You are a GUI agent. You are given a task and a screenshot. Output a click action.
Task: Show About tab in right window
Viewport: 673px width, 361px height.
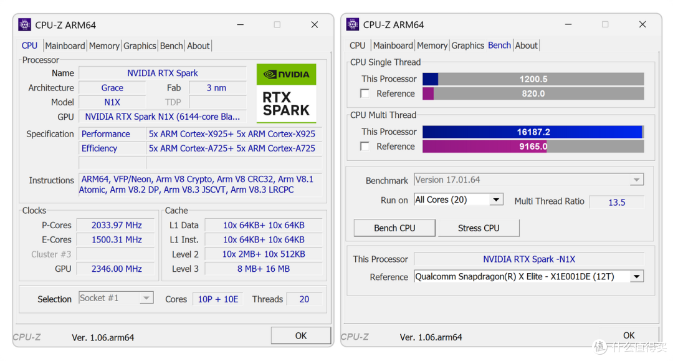click(526, 46)
